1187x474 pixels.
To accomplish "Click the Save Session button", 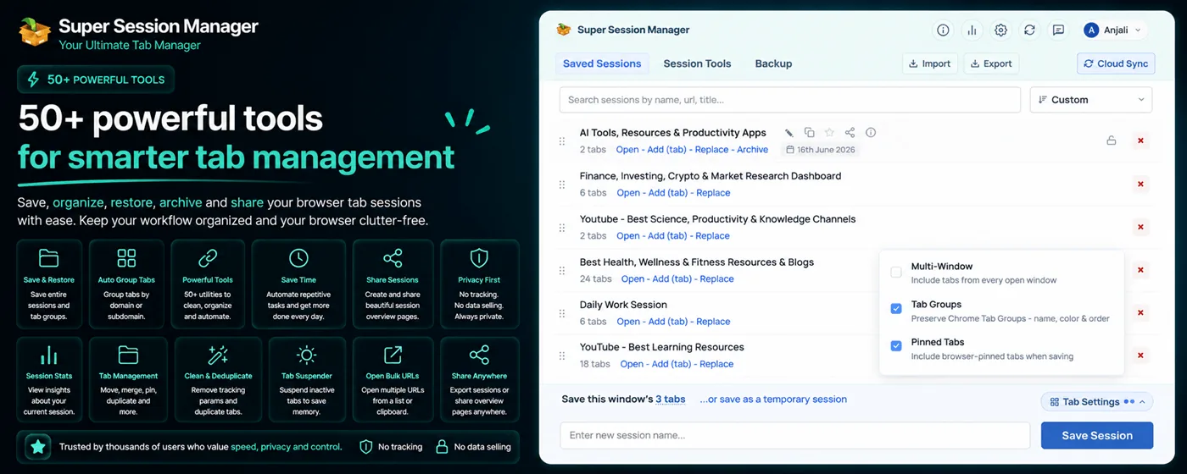I will (x=1097, y=435).
